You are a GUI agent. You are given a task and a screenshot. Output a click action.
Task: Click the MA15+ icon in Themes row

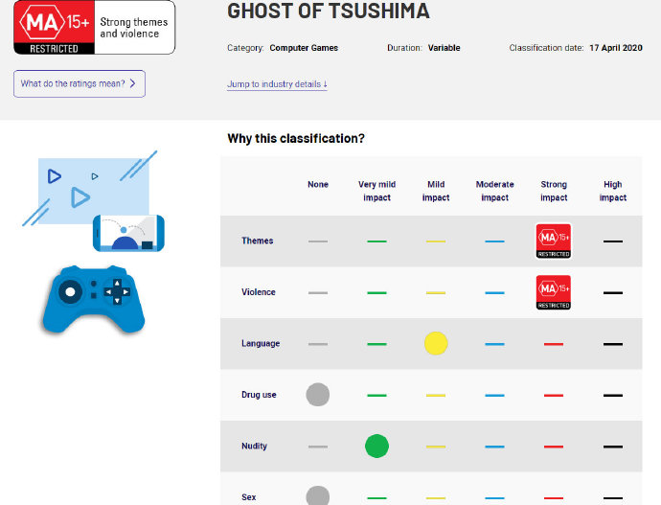tap(554, 241)
